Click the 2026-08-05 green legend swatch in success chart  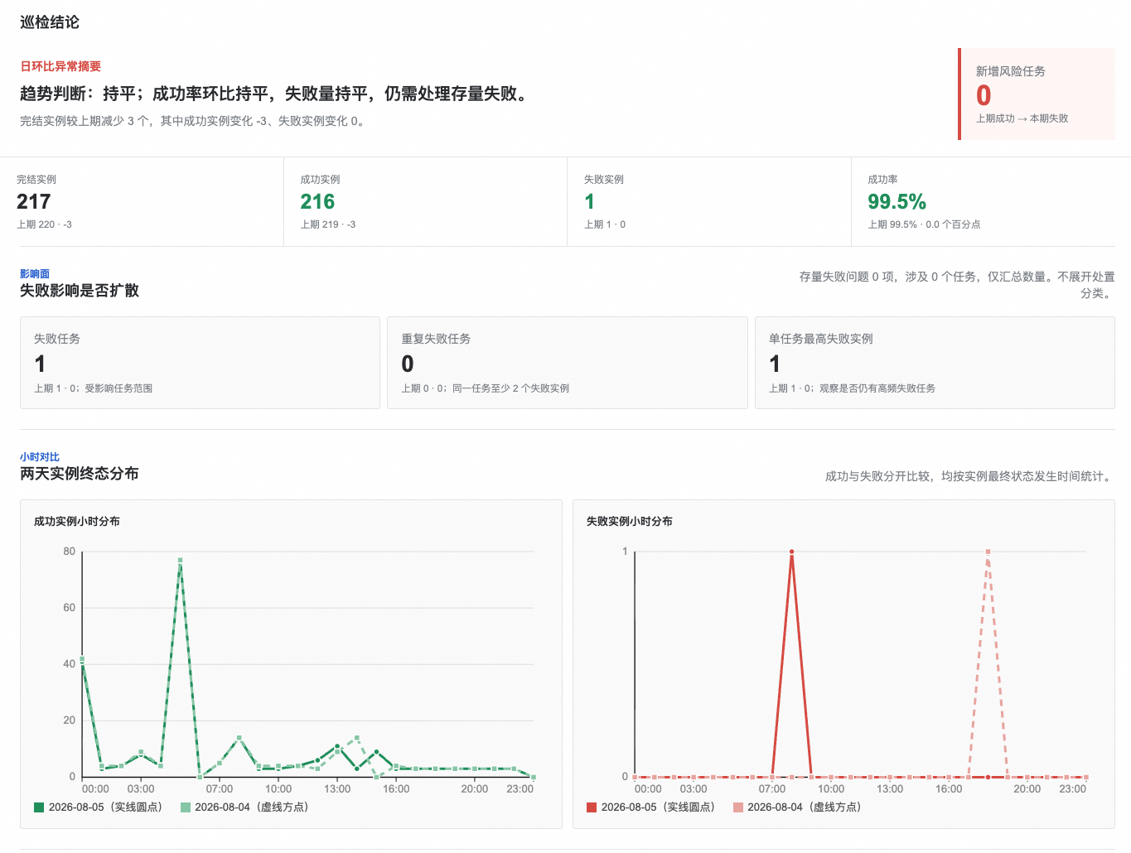click(39, 807)
